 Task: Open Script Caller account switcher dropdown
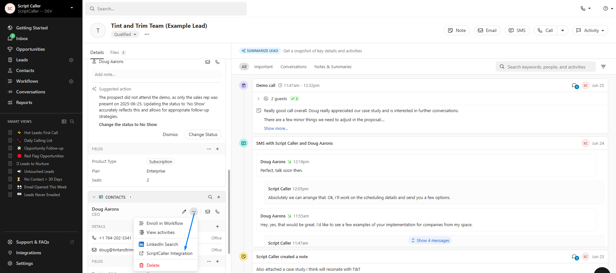pyautogui.click(x=72, y=8)
